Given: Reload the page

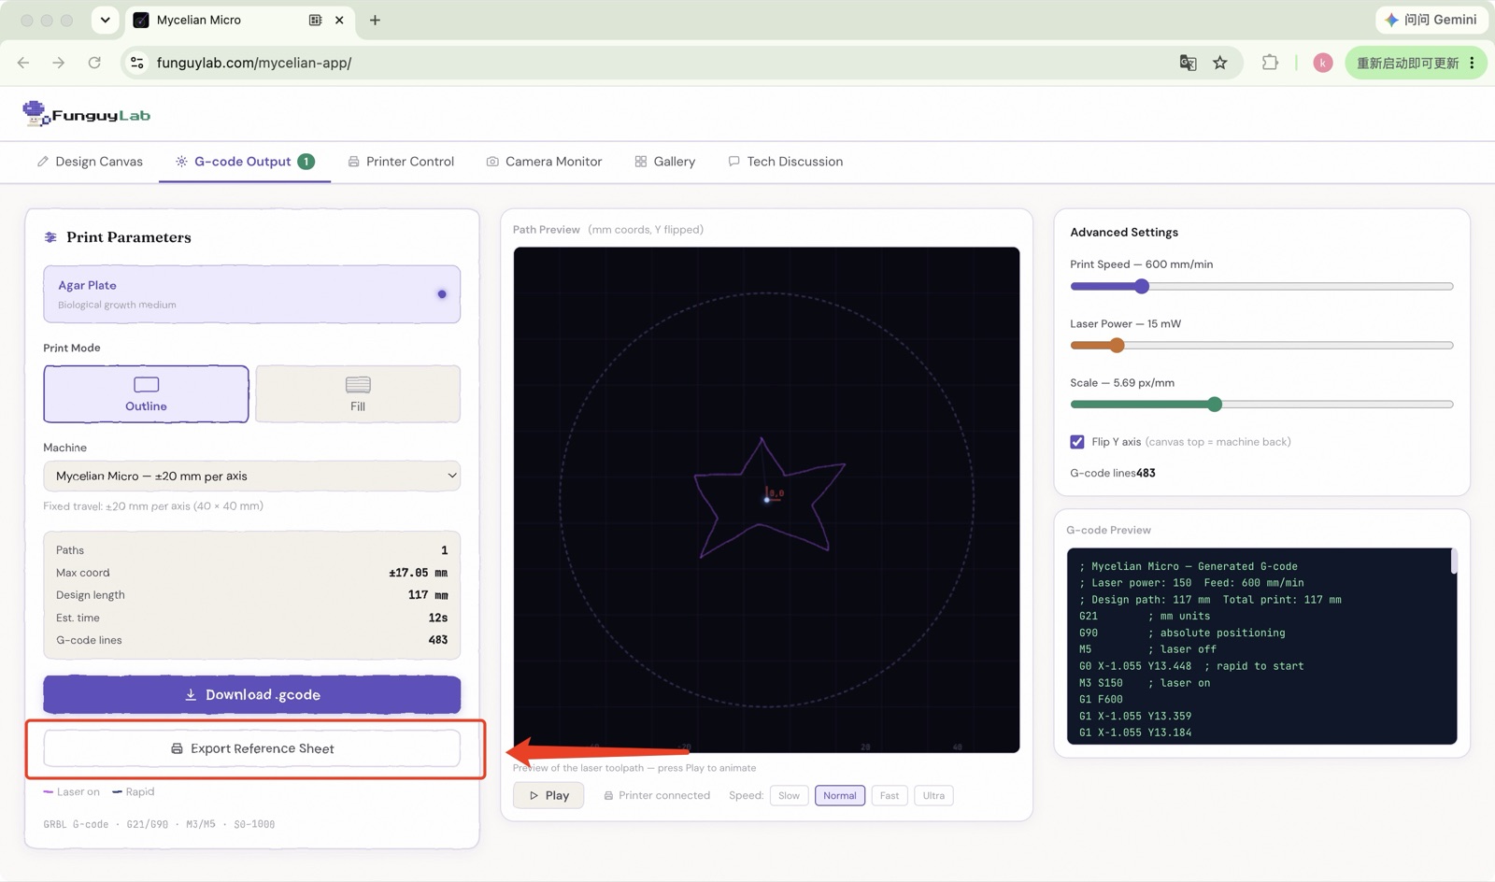Looking at the screenshot, I should point(94,63).
